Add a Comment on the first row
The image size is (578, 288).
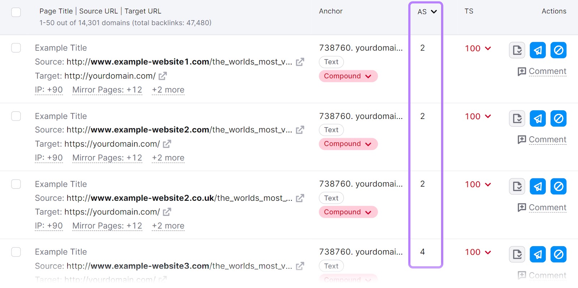pyautogui.click(x=542, y=71)
